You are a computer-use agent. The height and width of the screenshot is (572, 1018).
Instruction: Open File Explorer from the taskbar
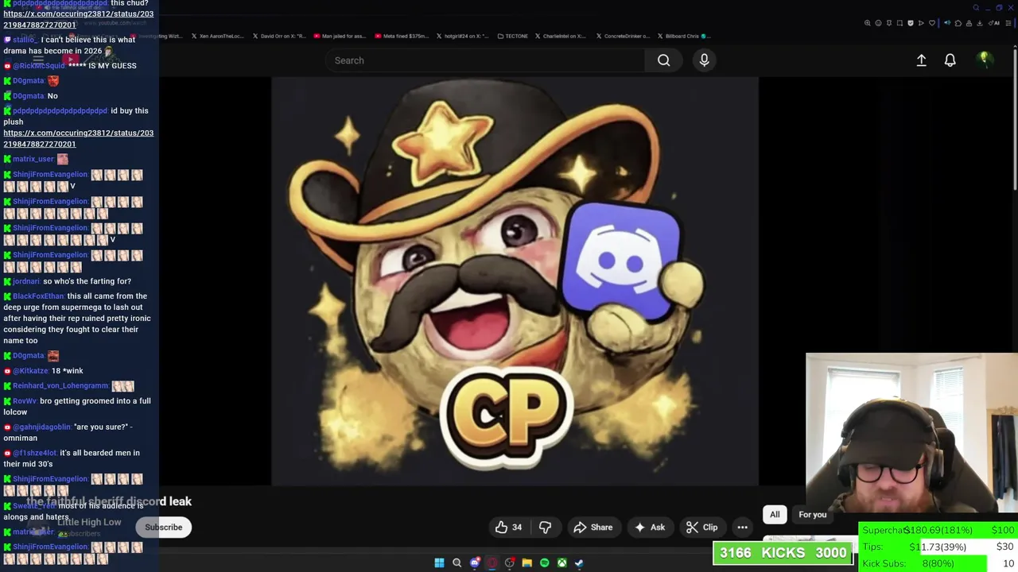pyautogui.click(x=526, y=562)
